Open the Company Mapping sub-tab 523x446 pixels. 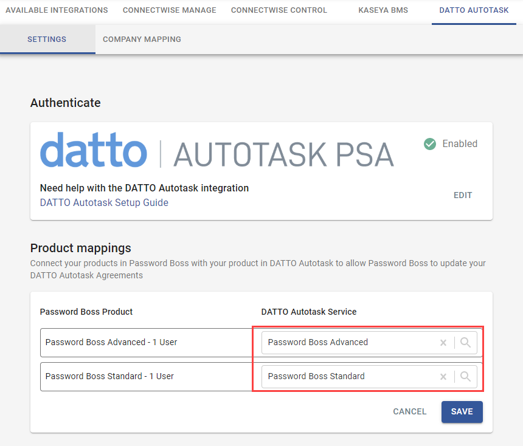tap(142, 39)
